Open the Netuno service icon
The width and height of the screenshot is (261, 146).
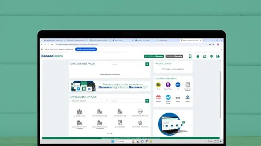click(178, 98)
